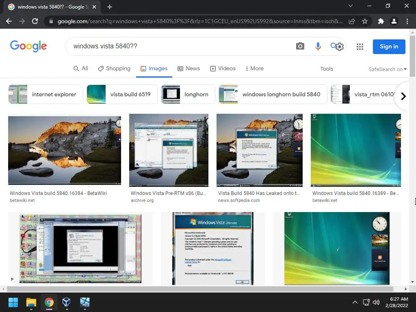Image resolution: width=416 pixels, height=312 pixels.
Task: Expand the More search categories menu
Action: tap(254, 68)
